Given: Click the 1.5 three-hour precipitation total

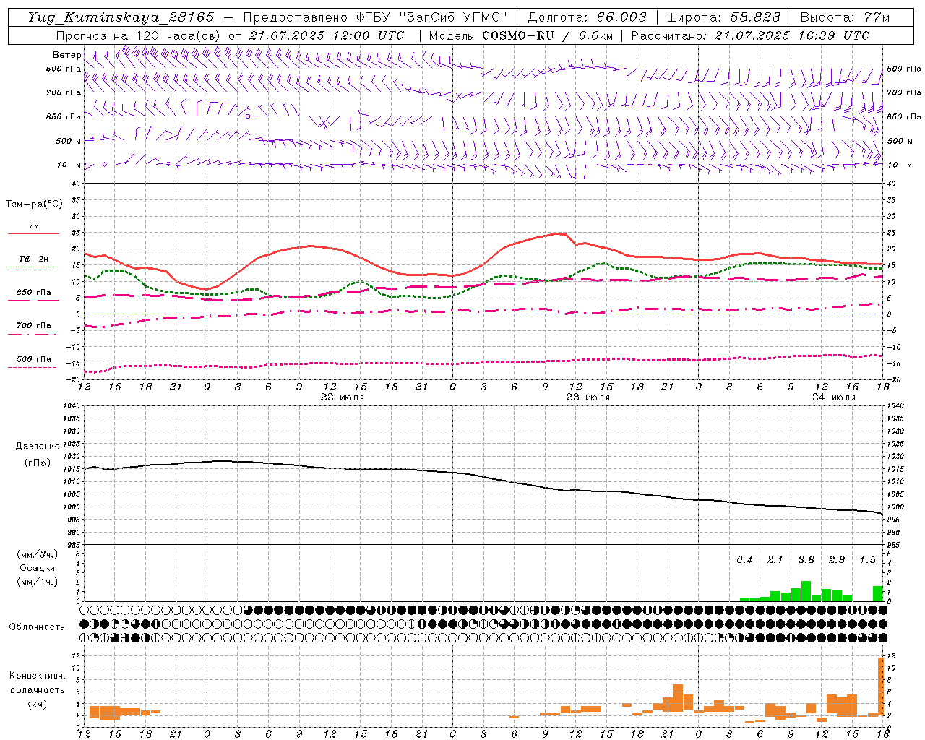Looking at the screenshot, I should (x=867, y=560).
